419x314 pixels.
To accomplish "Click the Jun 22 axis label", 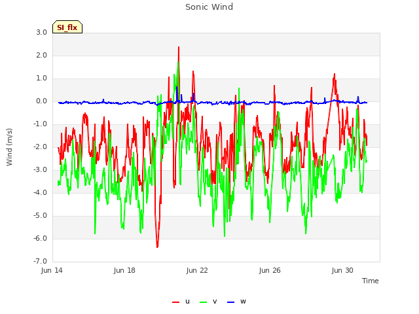I will pos(197,270).
